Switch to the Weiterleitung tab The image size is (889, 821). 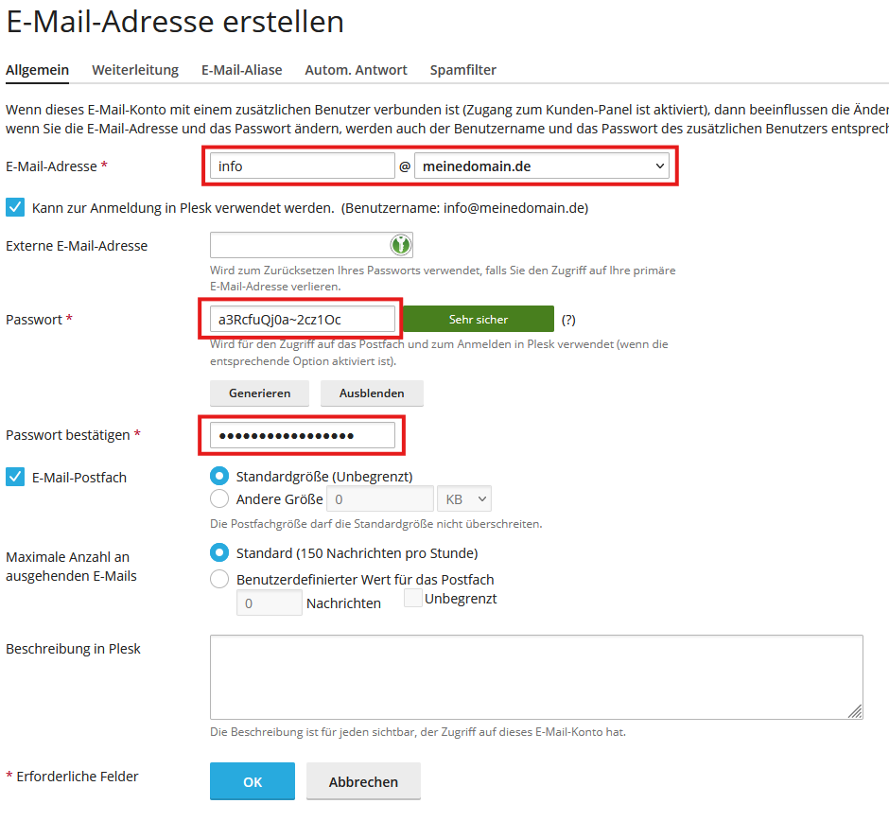pyautogui.click(x=135, y=70)
